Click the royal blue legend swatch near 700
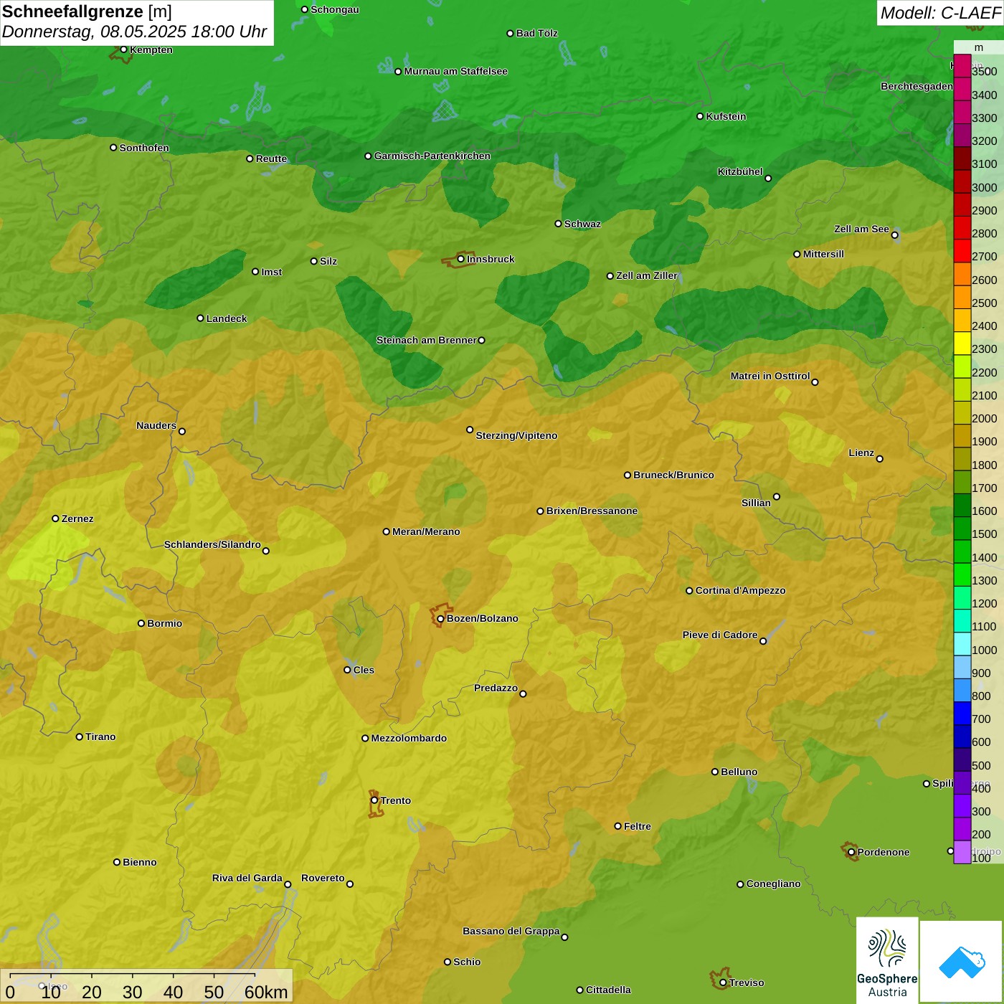The image size is (1004, 1004). tap(962, 714)
